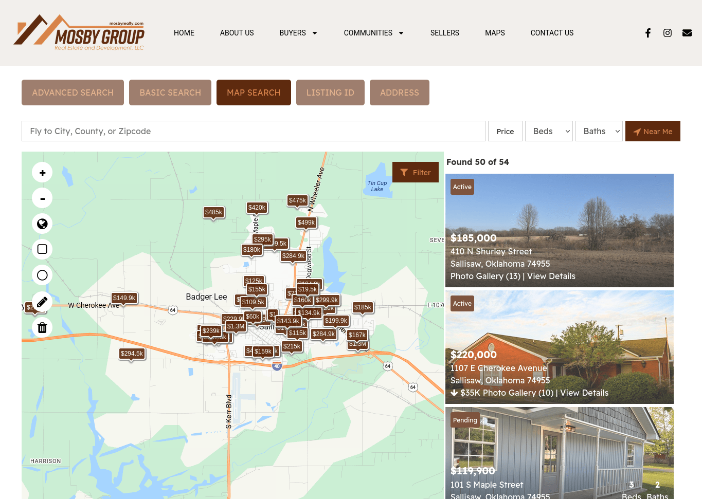Image resolution: width=702 pixels, height=499 pixels.
Task: Select the rectangle draw tool
Action: click(42, 249)
